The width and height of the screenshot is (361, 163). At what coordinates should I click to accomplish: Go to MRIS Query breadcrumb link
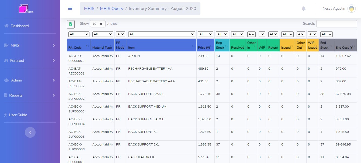[112, 9]
